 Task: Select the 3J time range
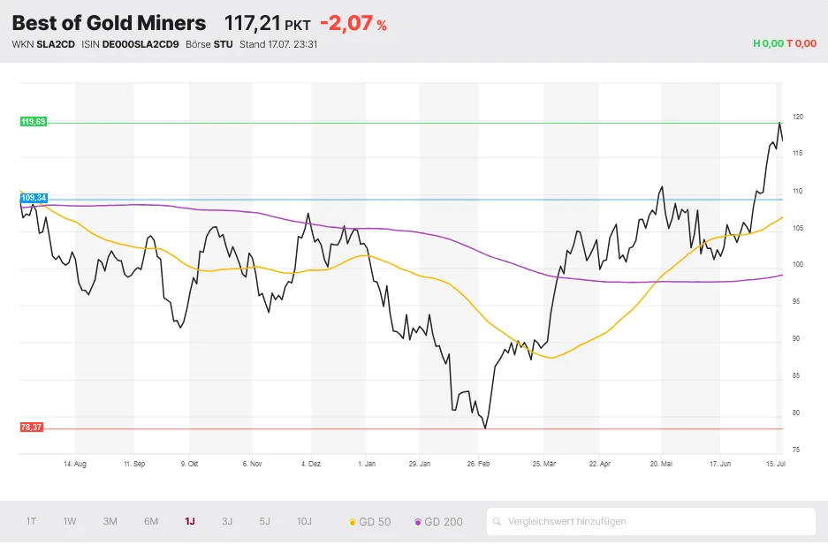[226, 521]
